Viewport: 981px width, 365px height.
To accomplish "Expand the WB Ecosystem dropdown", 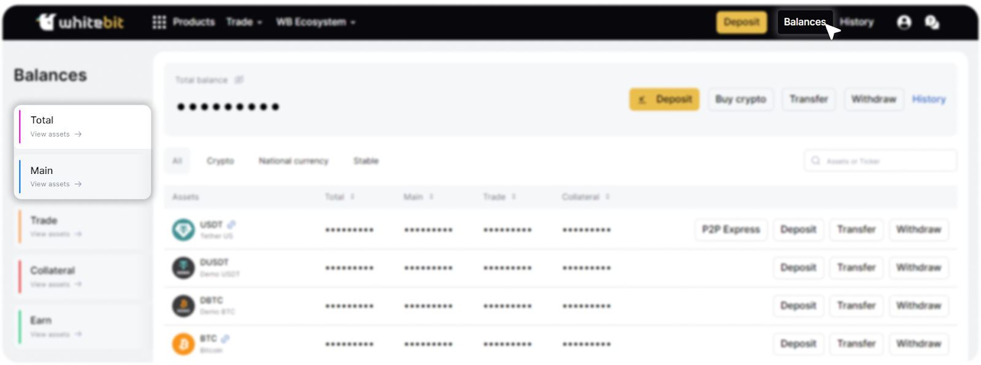I will point(316,23).
